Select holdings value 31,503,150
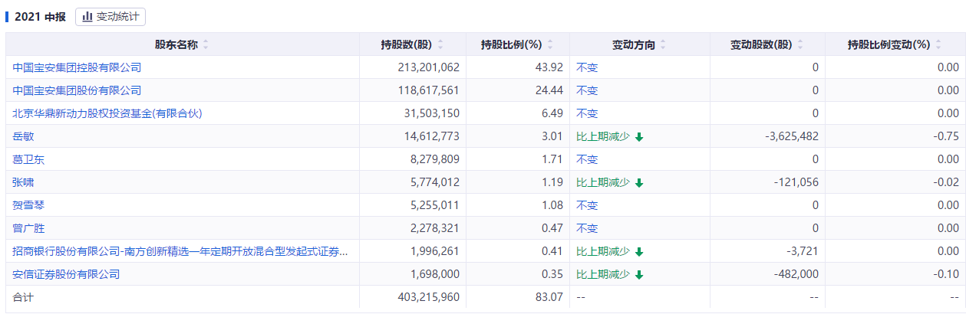 (431, 113)
